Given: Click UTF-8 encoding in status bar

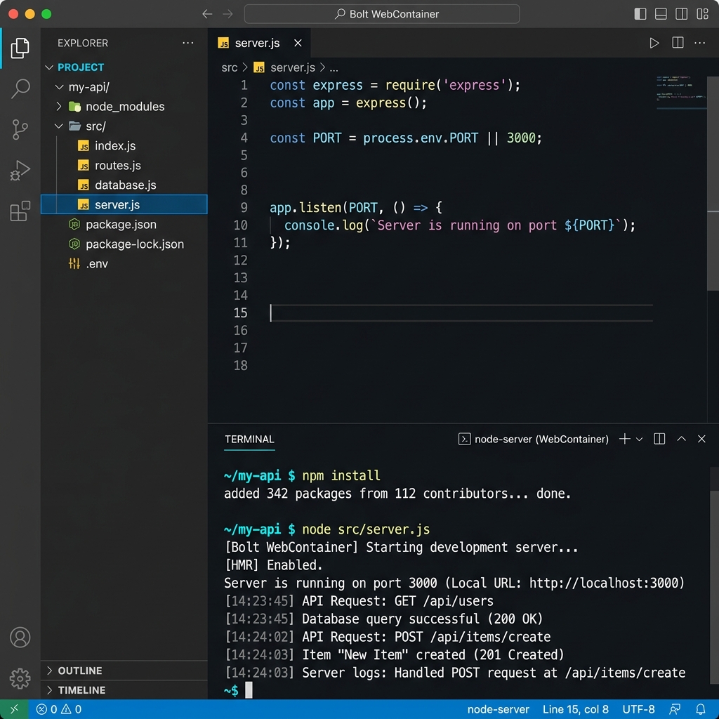Looking at the screenshot, I should point(638,709).
